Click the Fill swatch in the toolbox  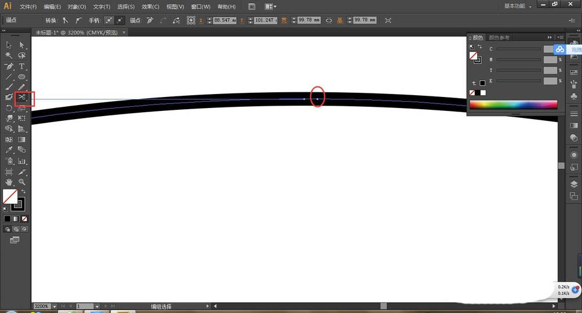(x=10, y=197)
